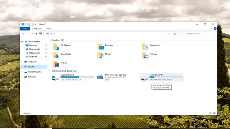Screen dimensions: 230x129
Task: Click the '0 bytes free of 2.79 GB' text
Action: tap(115, 77)
